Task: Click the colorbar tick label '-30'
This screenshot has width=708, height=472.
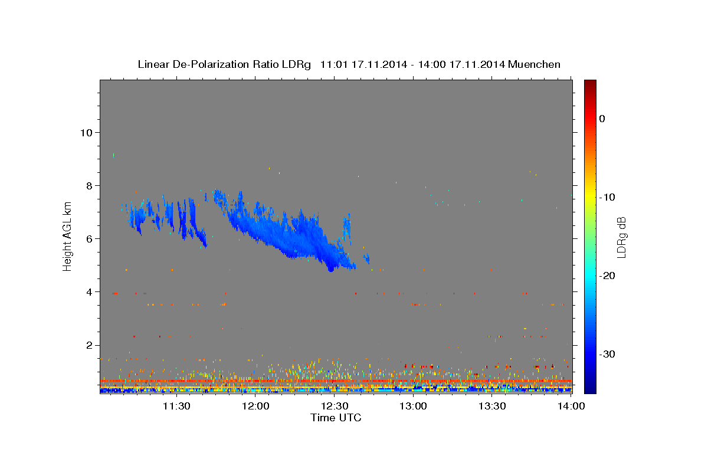Action: (x=608, y=354)
